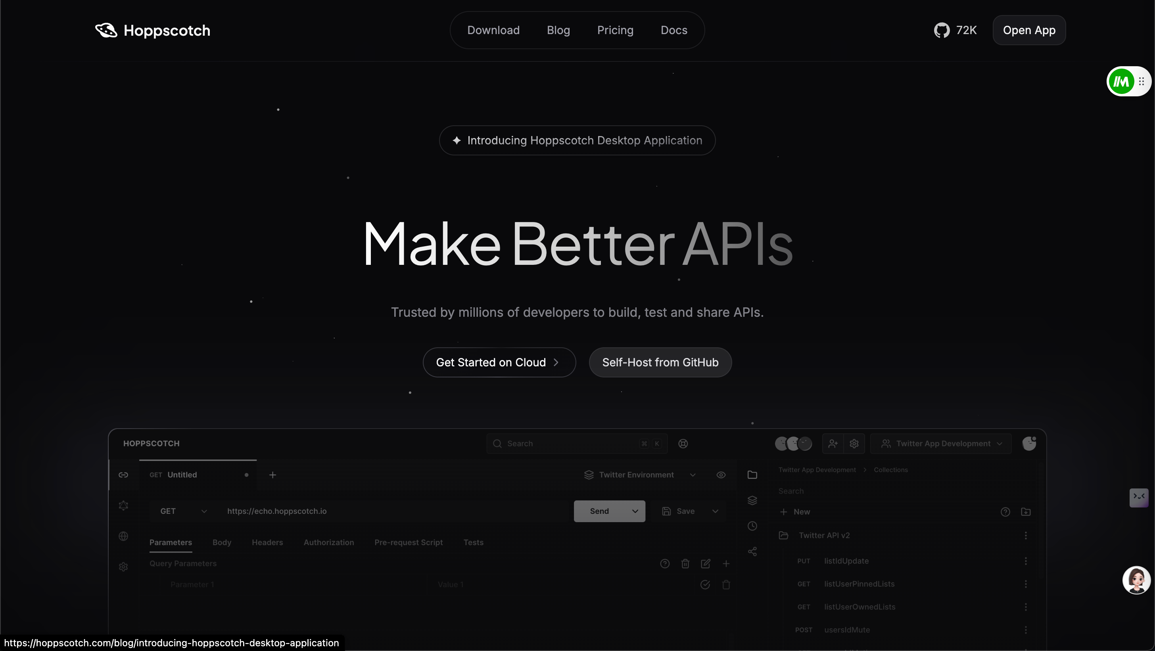Open the extension drag handle dots

(1142, 82)
